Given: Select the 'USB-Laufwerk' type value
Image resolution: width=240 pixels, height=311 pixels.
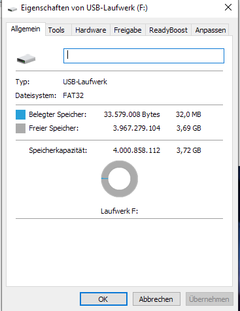Looking at the screenshot, I should [85, 82].
